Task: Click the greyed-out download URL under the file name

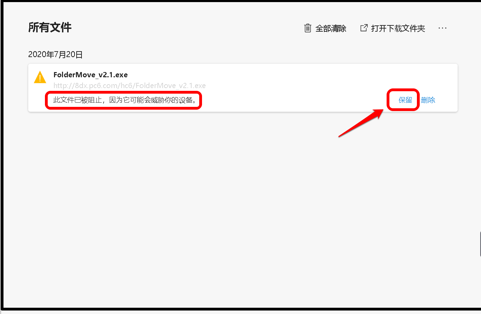Action: pos(130,86)
